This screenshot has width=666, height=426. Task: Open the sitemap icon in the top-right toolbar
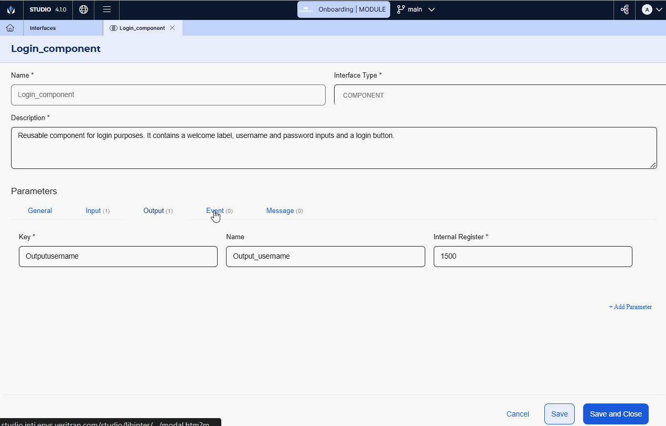[x=625, y=9]
